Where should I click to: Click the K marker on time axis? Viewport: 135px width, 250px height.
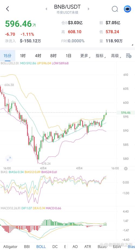[126, 168]
